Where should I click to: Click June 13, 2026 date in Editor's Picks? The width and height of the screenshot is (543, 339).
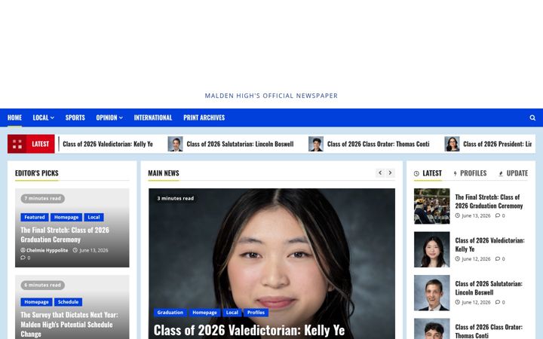94,250
